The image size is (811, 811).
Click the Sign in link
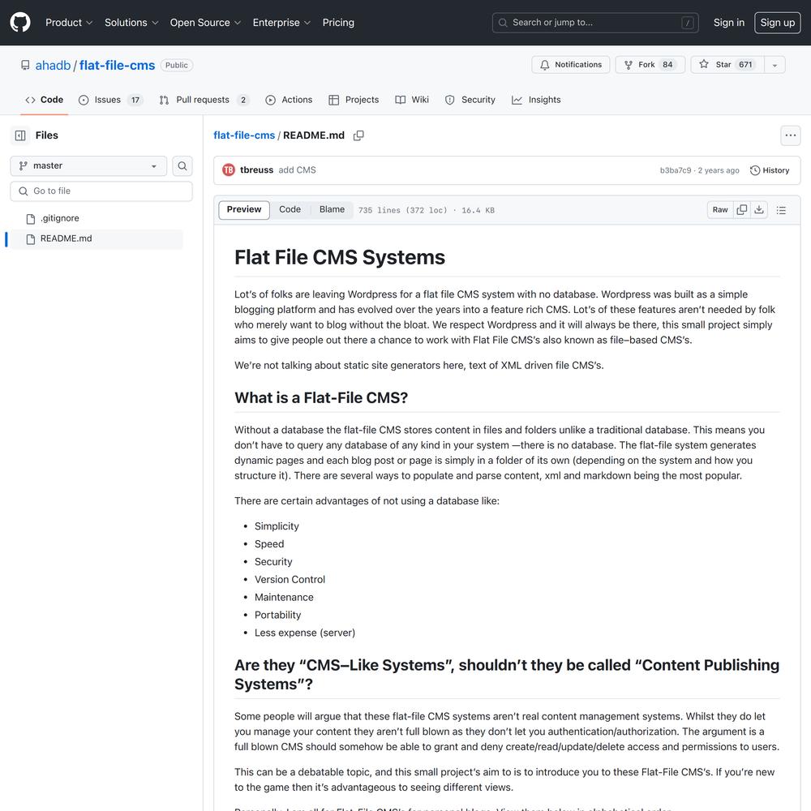[729, 23]
